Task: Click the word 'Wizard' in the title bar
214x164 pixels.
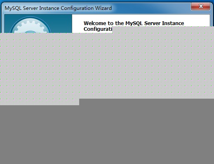Action: pos(103,8)
